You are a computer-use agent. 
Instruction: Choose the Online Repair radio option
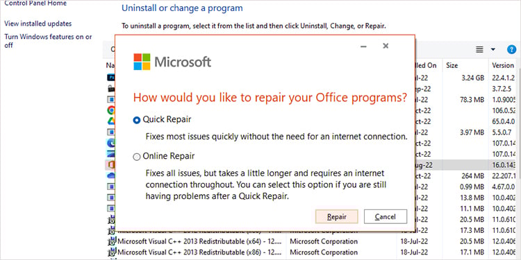(x=137, y=157)
